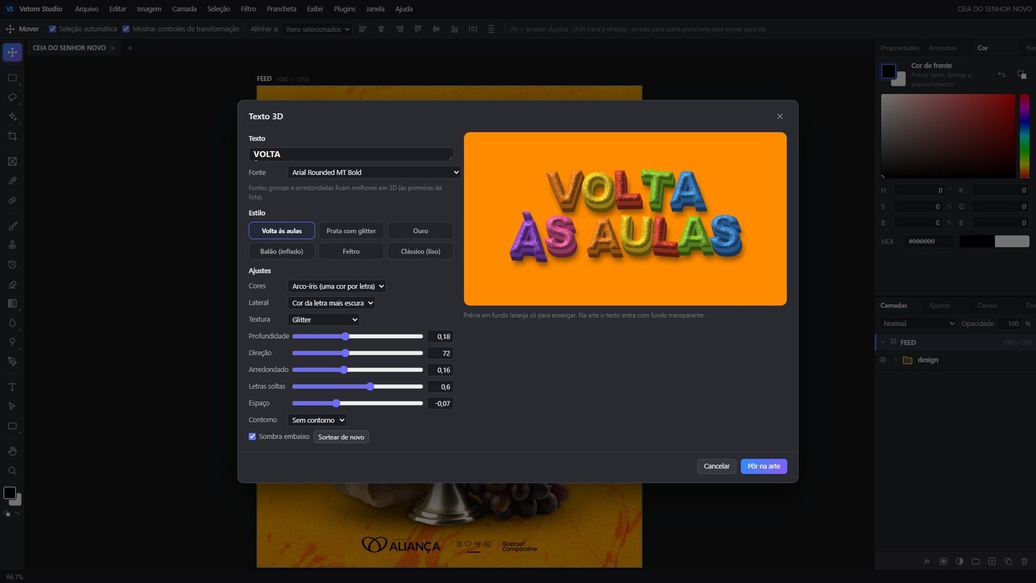Open the Cores dropdown Arco-íris
1036x583 pixels.
point(337,286)
